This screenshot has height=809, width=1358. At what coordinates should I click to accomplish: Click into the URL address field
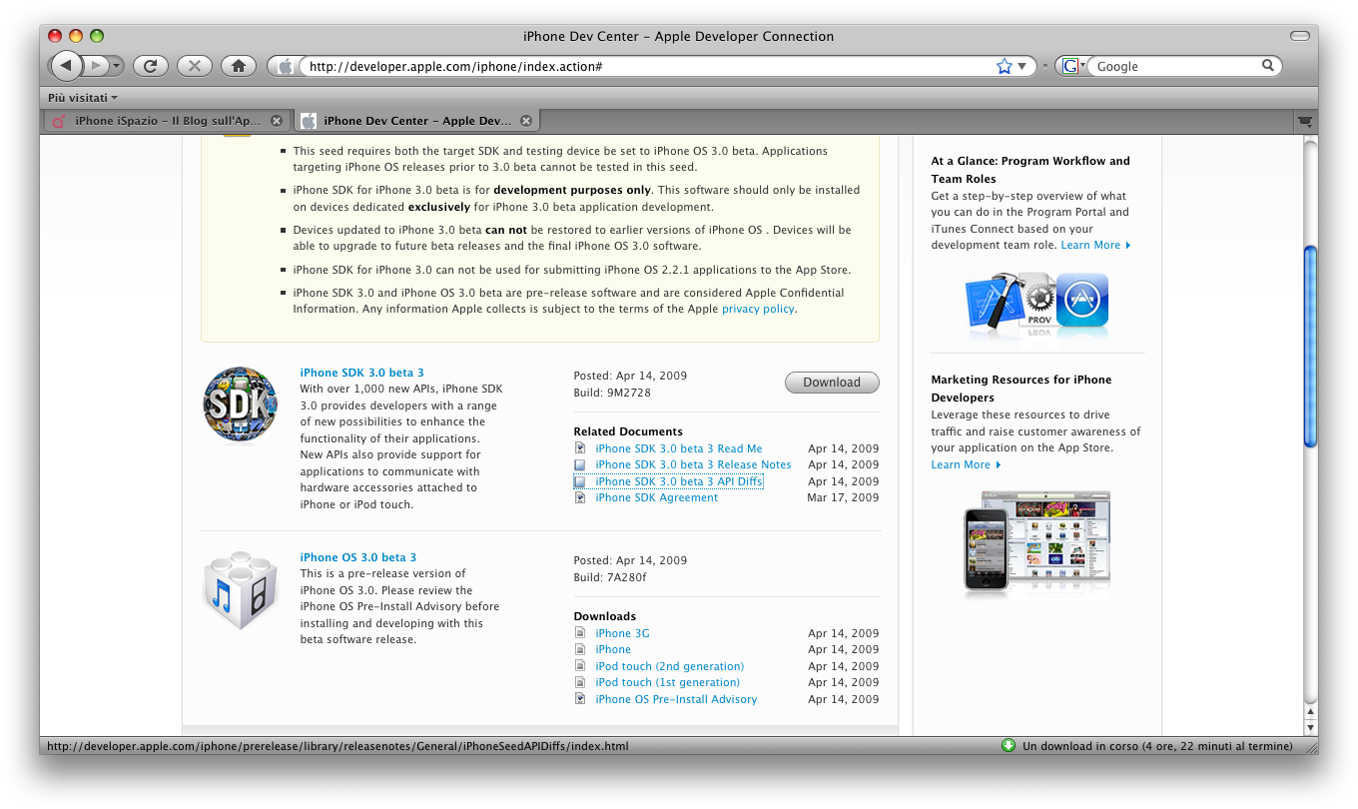point(649,67)
